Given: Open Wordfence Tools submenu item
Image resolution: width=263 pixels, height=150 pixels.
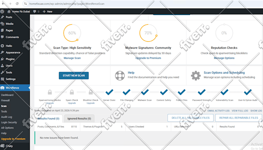Looking at the screenshot, I should 4,111.
